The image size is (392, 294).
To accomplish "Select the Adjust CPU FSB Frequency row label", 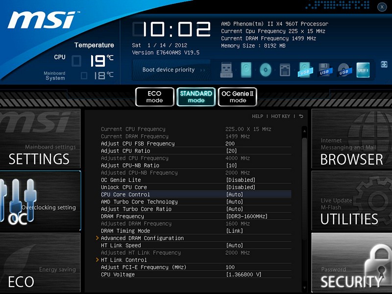I will point(138,144).
